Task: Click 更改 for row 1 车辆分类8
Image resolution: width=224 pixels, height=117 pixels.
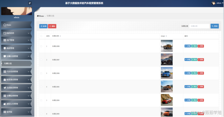Action: click(194, 46)
